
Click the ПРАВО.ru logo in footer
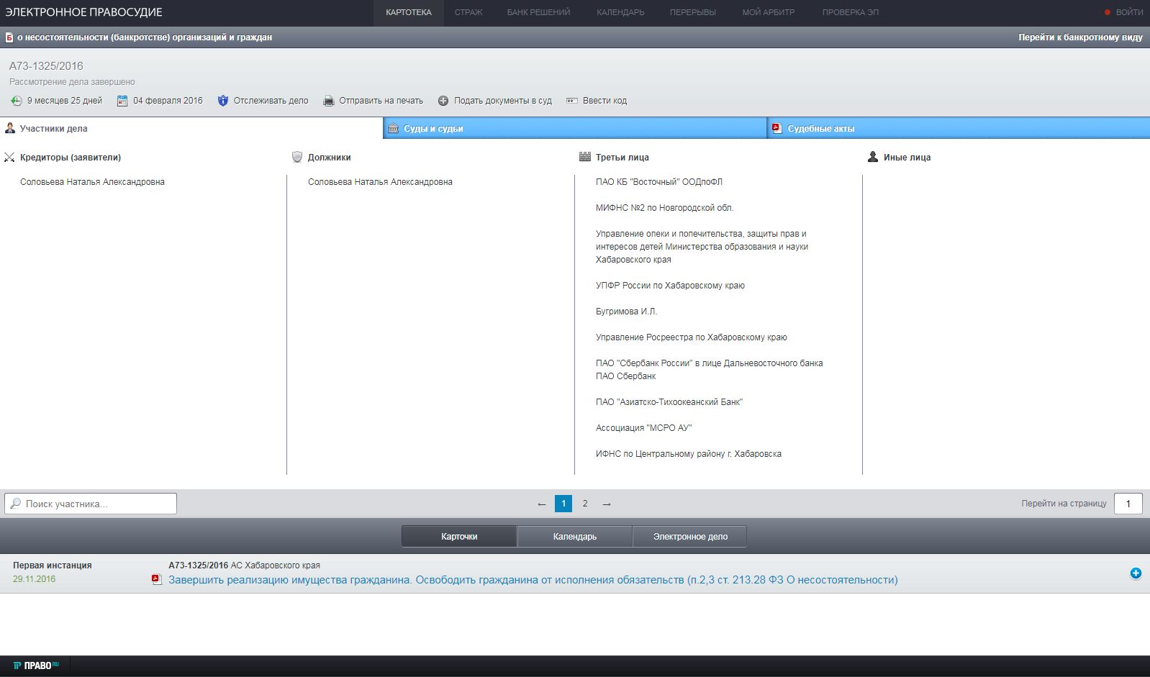pyautogui.click(x=36, y=665)
